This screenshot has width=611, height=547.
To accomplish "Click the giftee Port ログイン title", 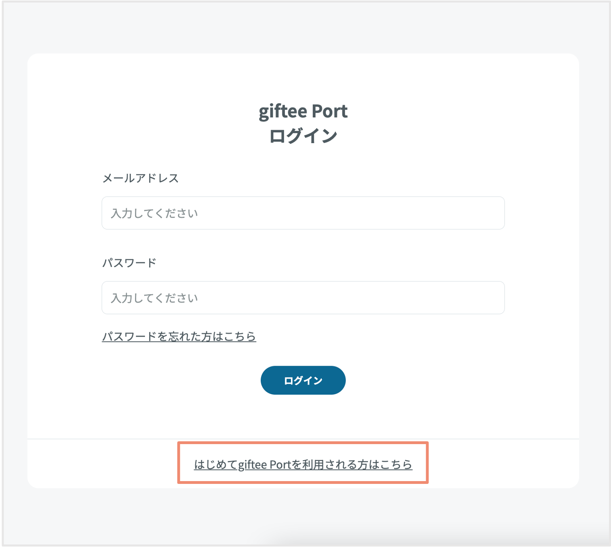I will point(303,123).
